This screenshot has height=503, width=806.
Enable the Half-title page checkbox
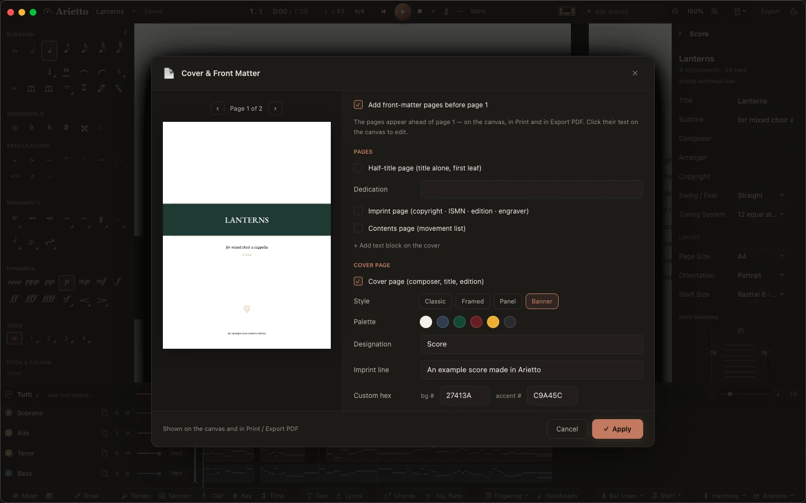coord(358,168)
